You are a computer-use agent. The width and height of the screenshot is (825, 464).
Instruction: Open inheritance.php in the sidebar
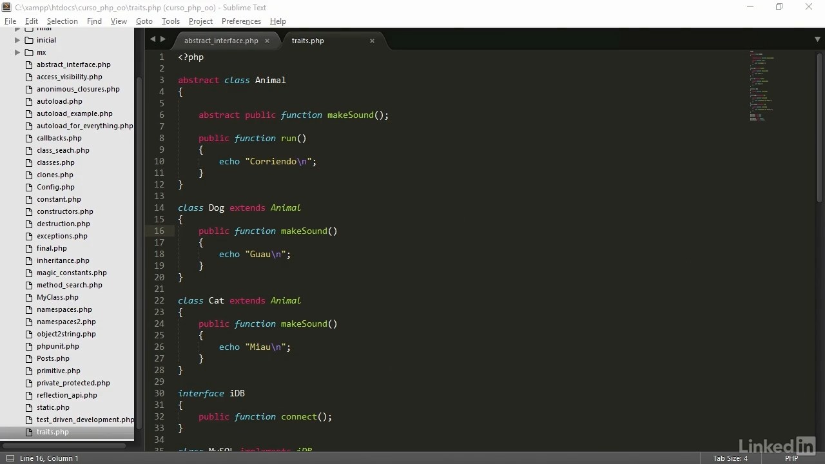[63, 260]
